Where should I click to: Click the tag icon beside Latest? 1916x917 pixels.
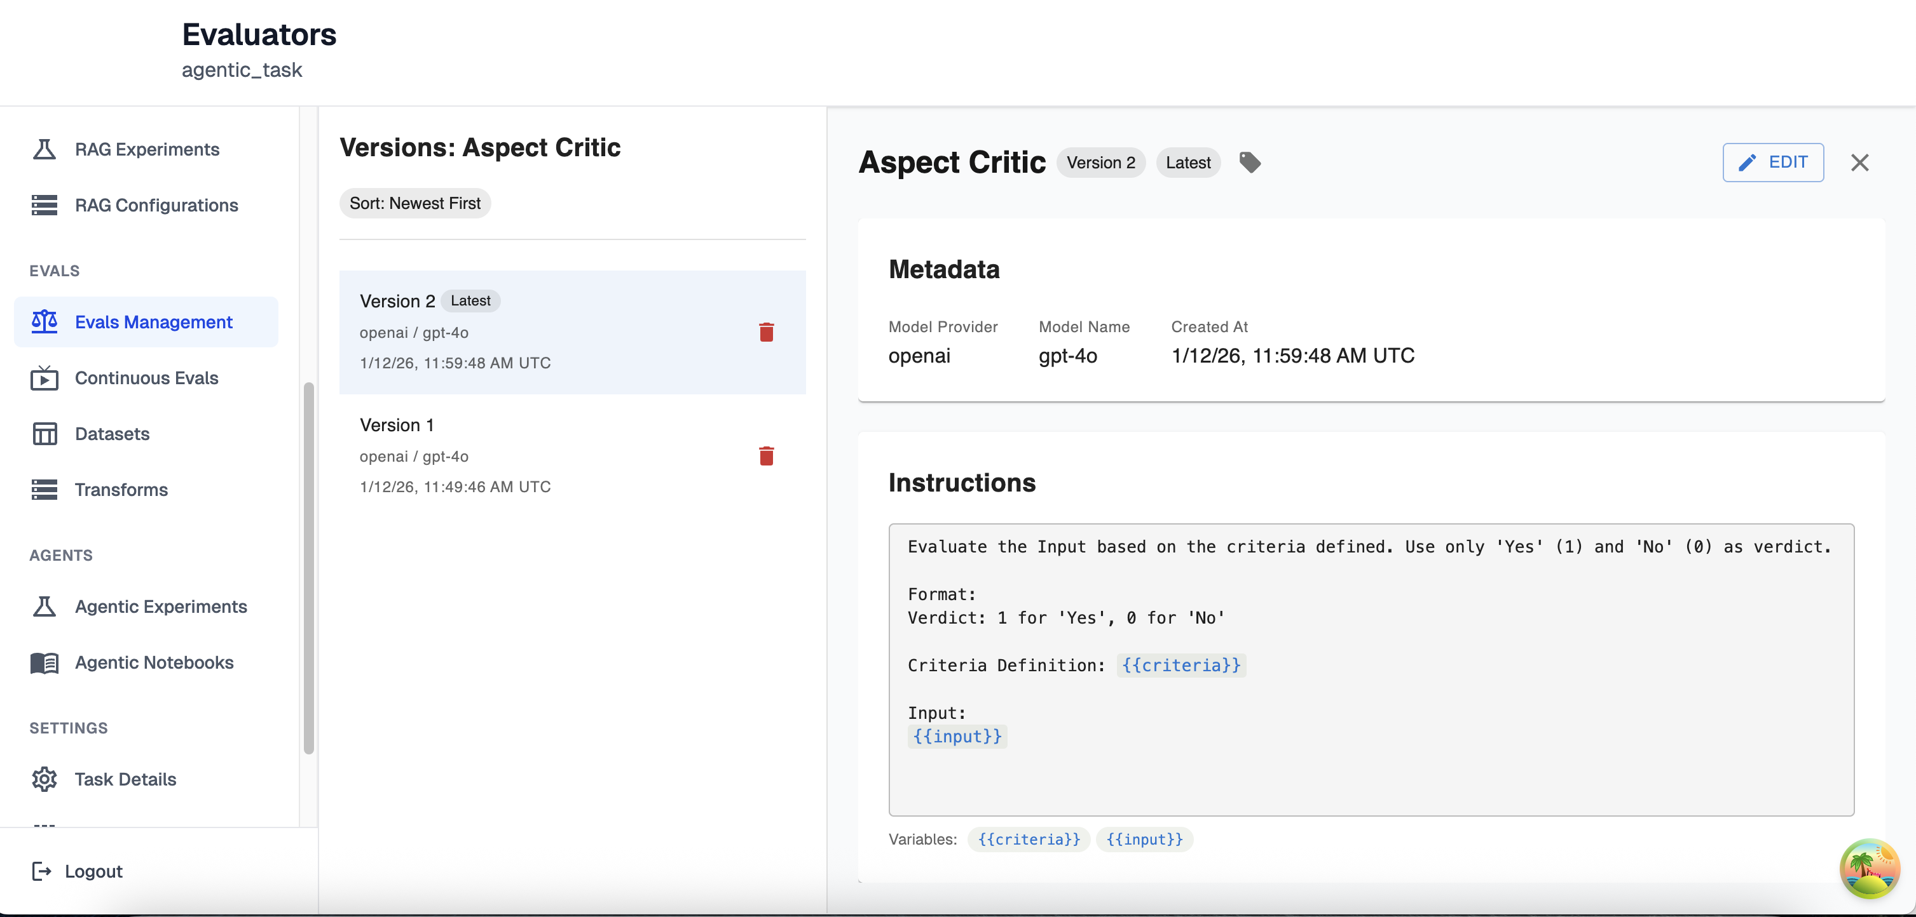1250,162
